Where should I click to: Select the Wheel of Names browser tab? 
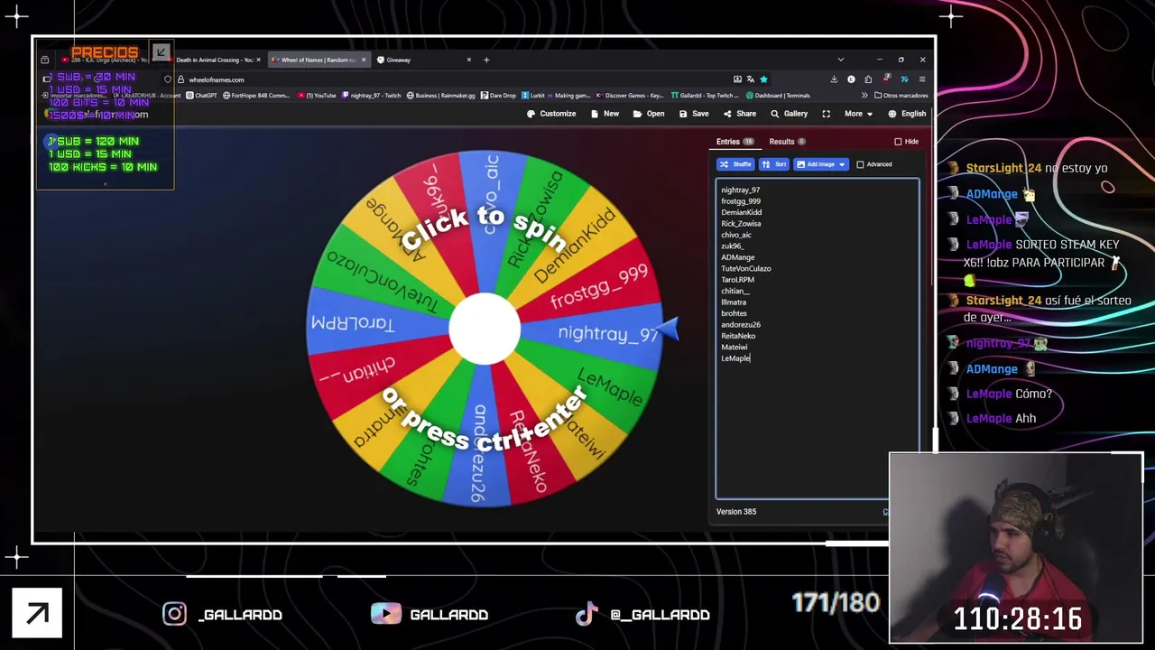319,60
